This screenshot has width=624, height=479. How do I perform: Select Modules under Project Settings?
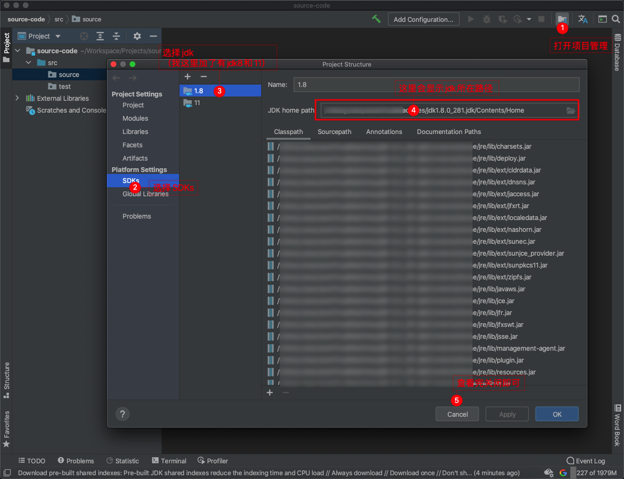pyautogui.click(x=135, y=118)
